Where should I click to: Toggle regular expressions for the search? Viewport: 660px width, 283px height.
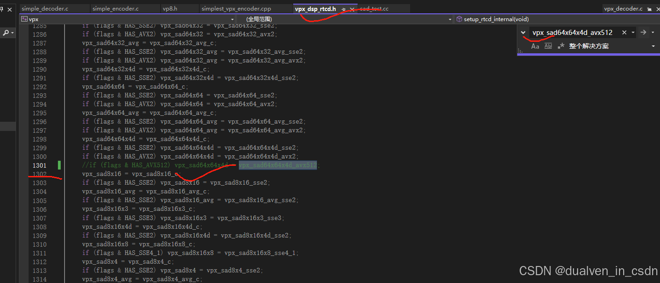pyautogui.click(x=561, y=46)
